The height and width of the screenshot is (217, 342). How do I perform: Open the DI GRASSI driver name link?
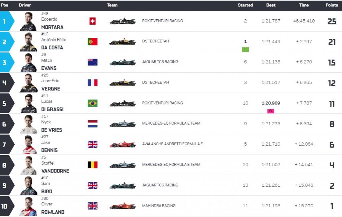click(x=52, y=109)
